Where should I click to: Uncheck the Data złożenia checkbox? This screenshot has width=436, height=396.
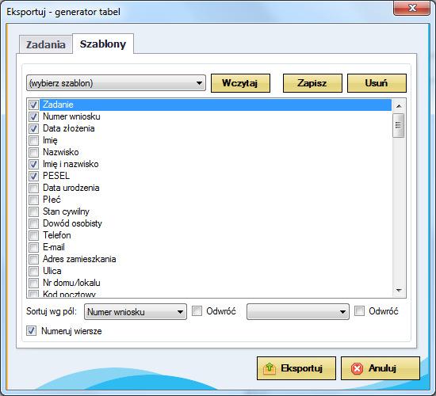33,128
